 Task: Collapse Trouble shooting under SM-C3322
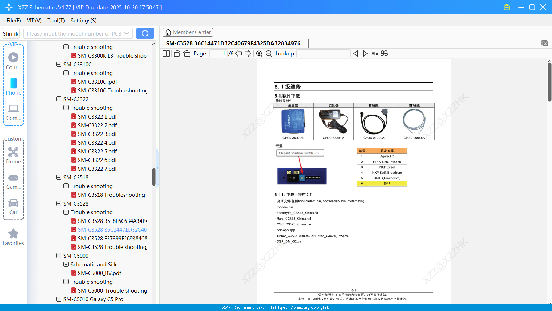point(66,108)
